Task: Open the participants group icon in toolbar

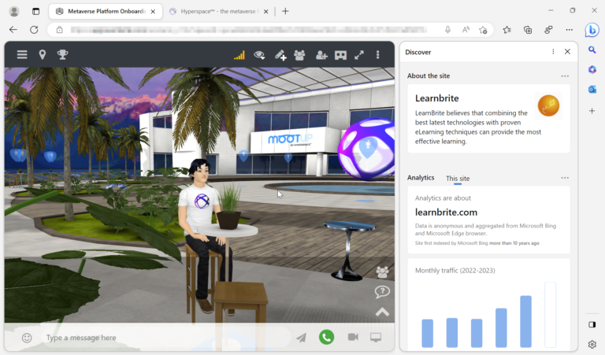Action: (299, 55)
